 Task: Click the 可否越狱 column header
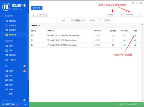click(x=113, y=31)
